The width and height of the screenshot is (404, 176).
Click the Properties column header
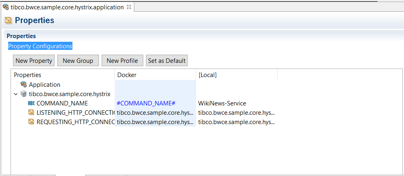tap(63, 75)
